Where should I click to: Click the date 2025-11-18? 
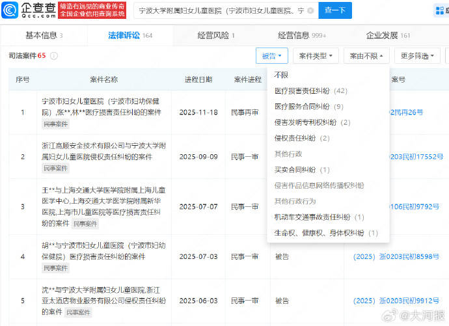[x=198, y=112]
